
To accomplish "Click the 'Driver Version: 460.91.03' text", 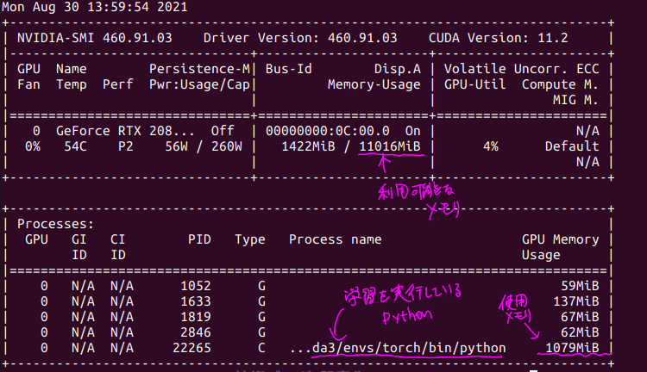I will [x=300, y=38].
